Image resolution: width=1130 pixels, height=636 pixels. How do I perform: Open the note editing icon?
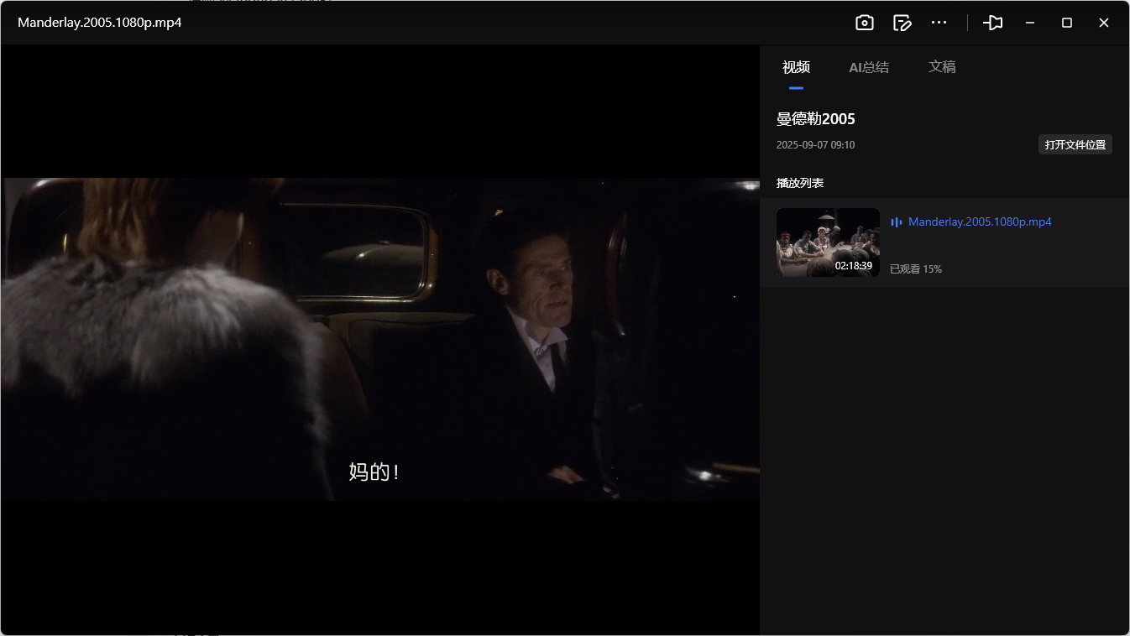click(902, 23)
